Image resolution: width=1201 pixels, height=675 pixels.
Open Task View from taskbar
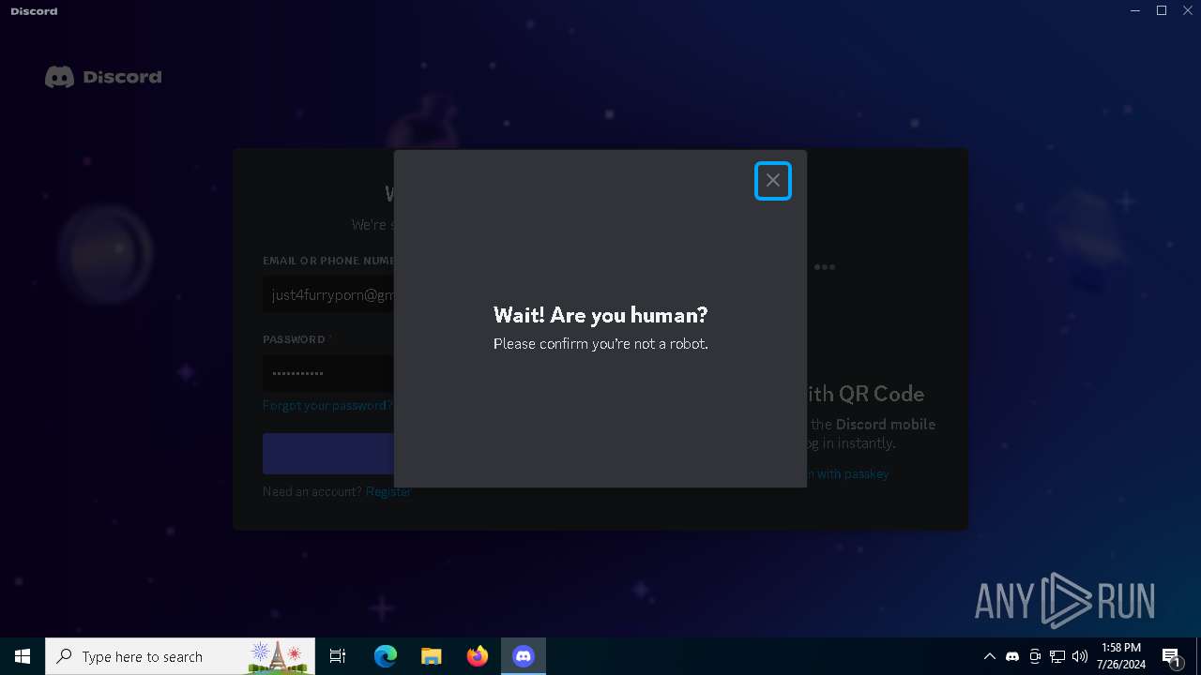click(x=338, y=656)
